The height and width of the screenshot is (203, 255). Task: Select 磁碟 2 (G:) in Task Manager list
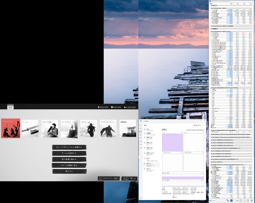(152, 149)
